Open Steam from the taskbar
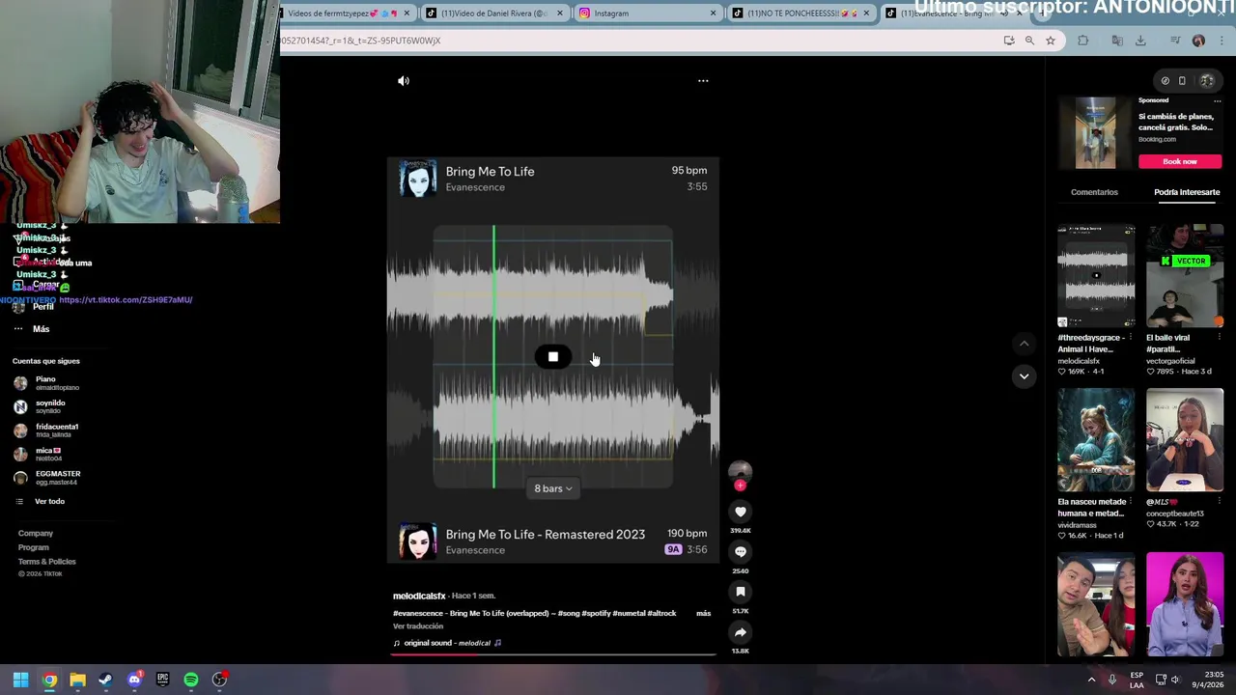 [105, 680]
